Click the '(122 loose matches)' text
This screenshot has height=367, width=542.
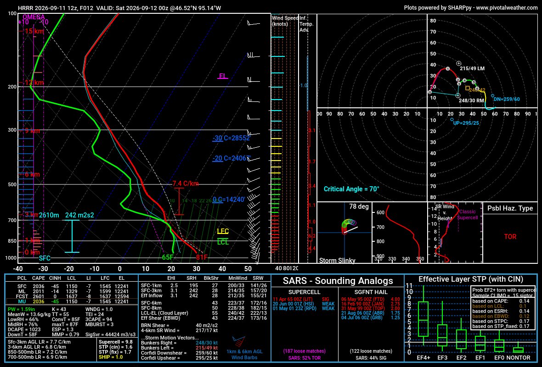point(371,351)
